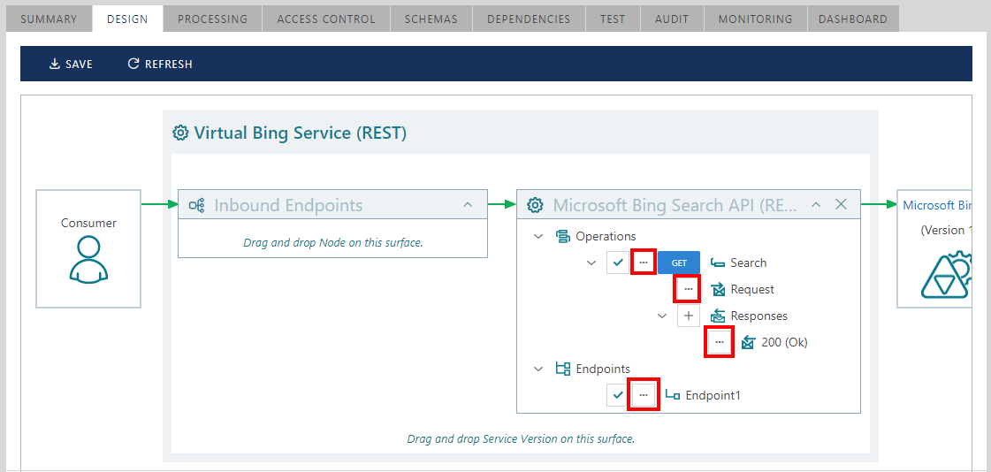Viewport: 991px width, 472px height.
Task: Select the Search operation label
Action: tap(748, 263)
